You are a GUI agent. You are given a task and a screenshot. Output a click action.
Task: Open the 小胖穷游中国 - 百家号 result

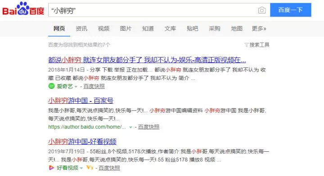point(81,101)
